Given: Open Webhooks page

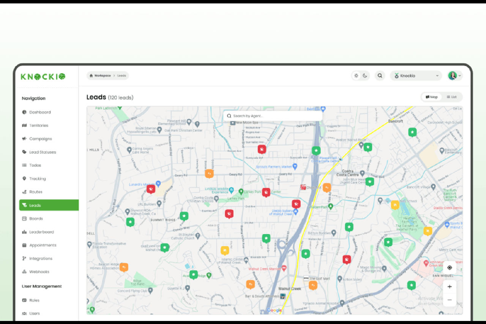Looking at the screenshot, I should (x=39, y=272).
